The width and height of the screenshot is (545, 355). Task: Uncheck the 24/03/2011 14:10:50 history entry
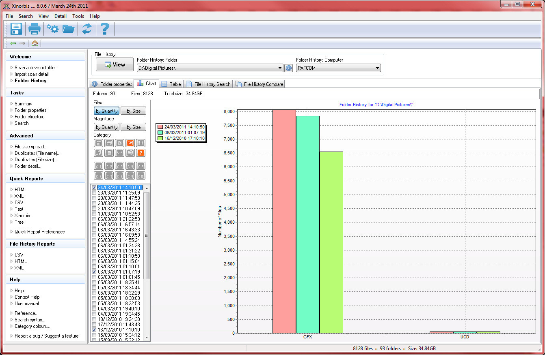[94, 188]
